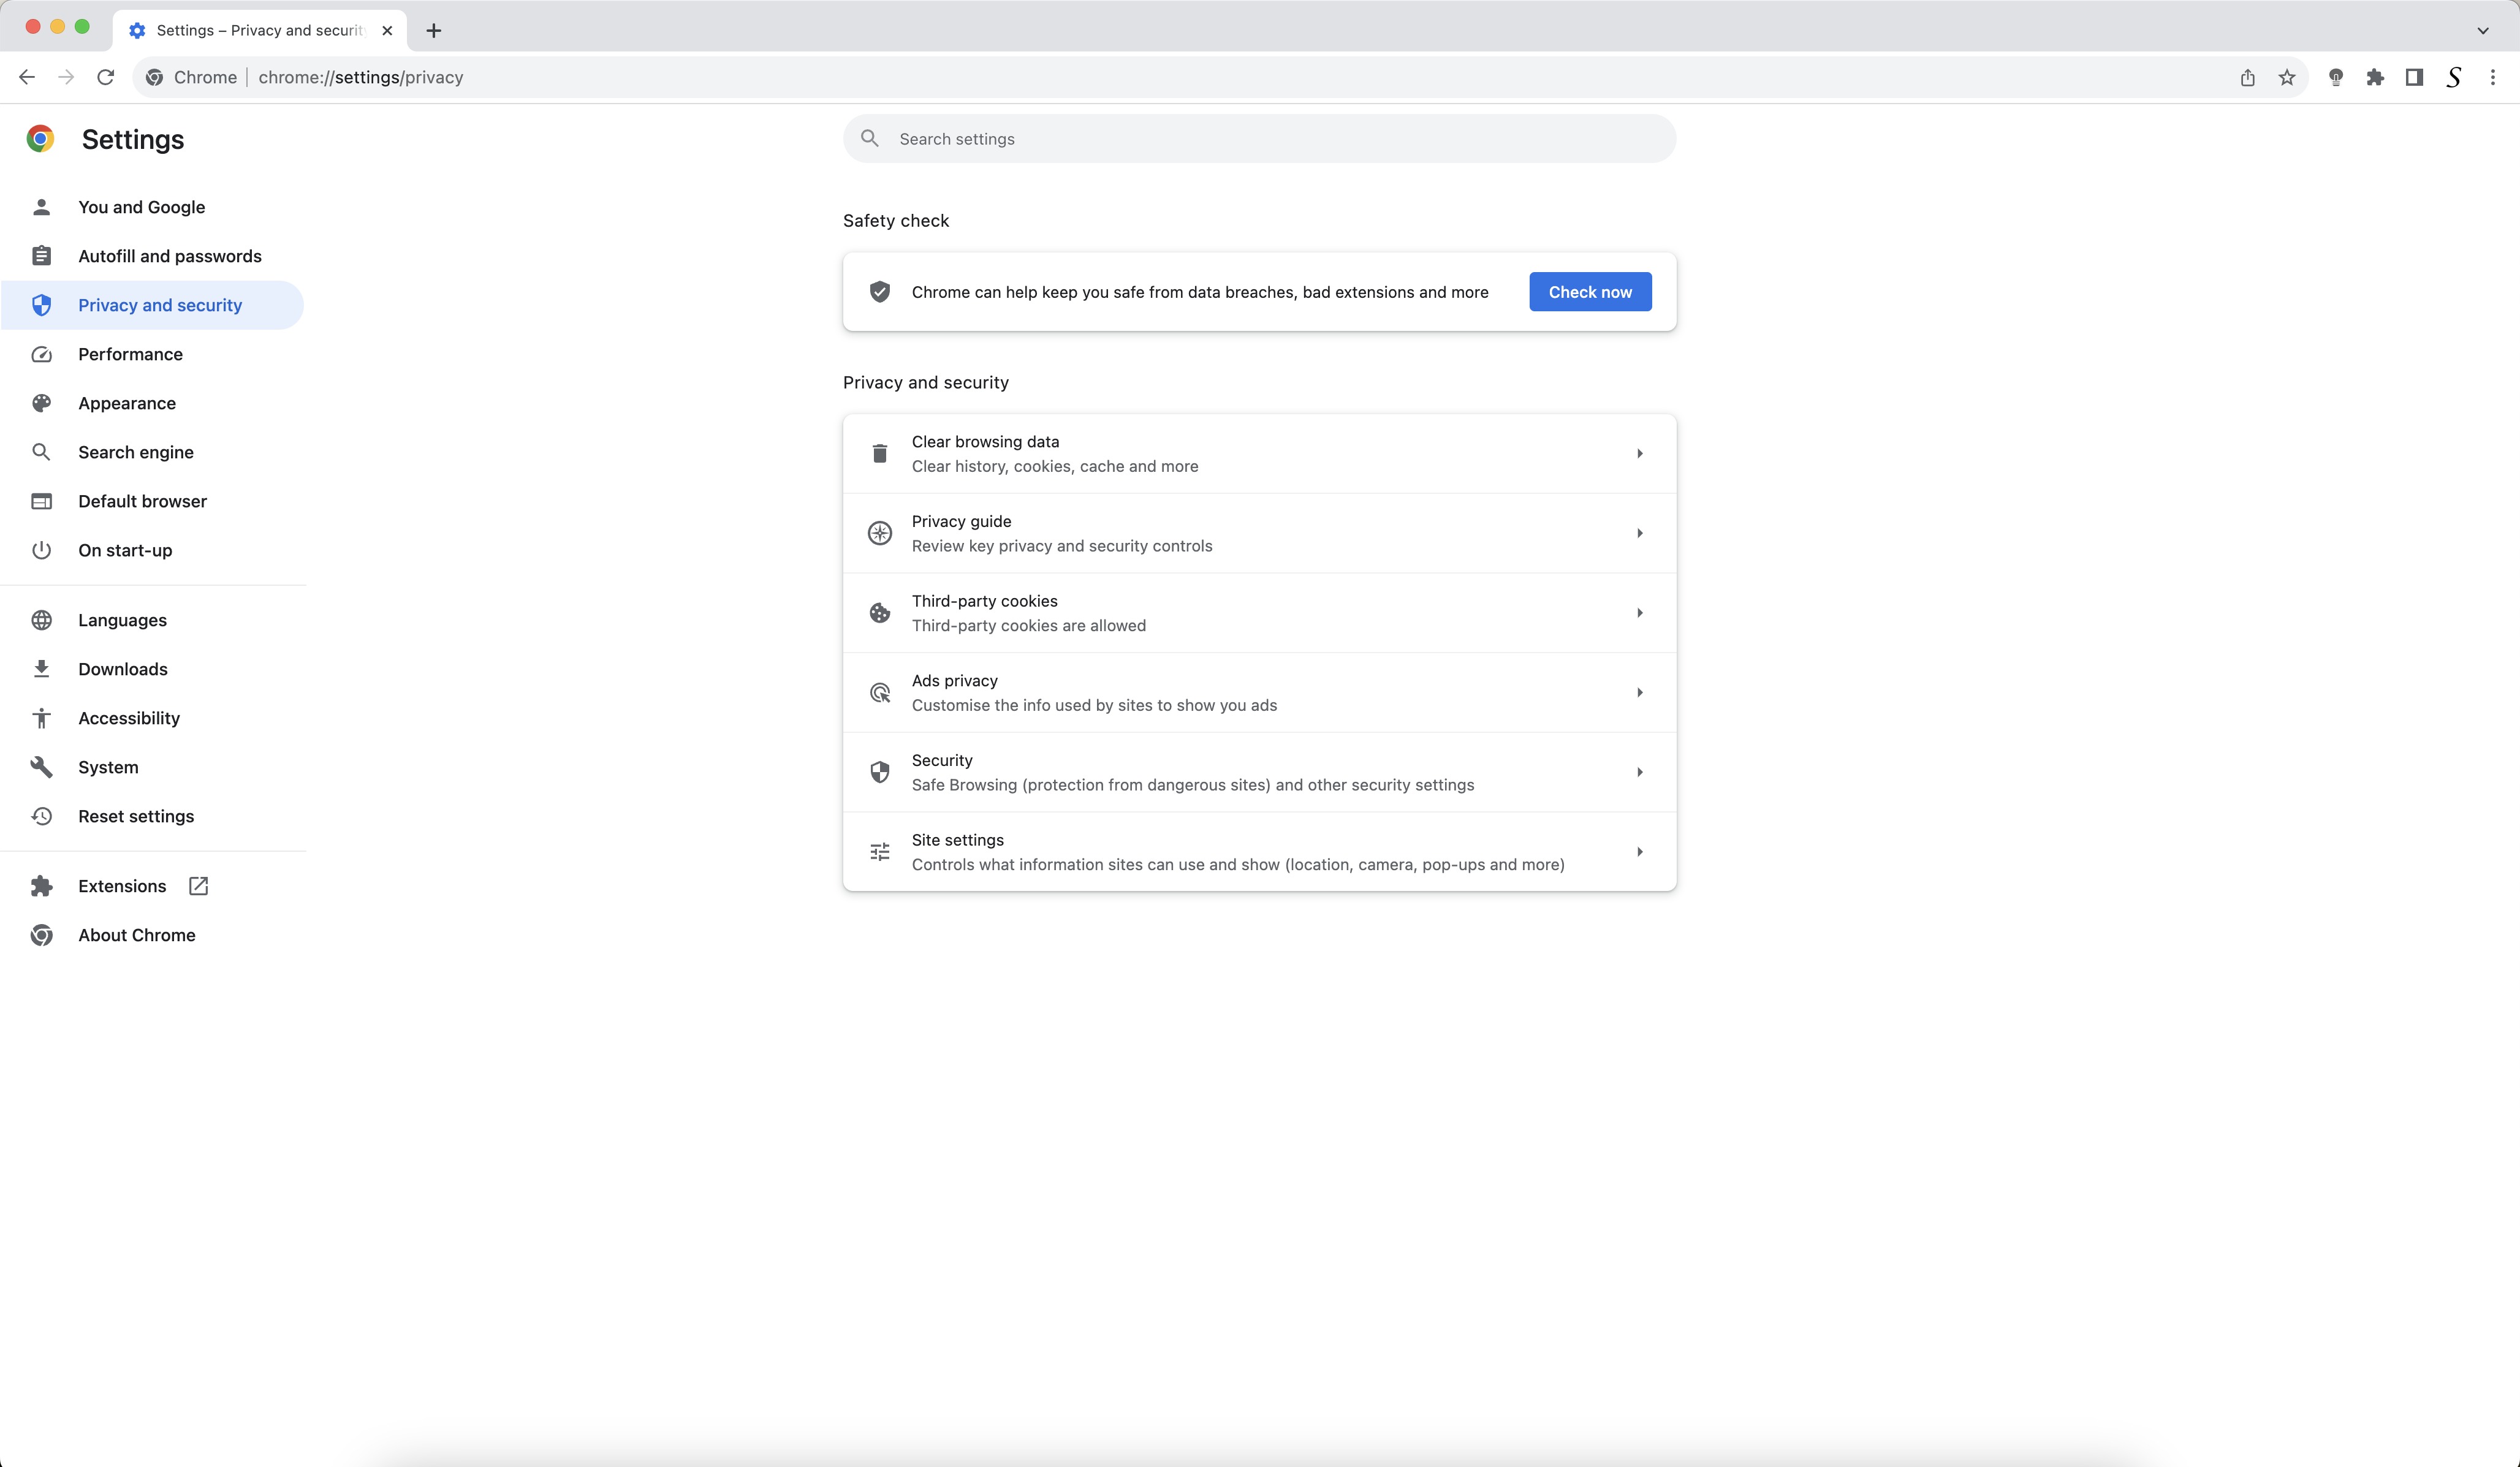
Task: Bookmark this page with star icon
Action: [2286, 77]
